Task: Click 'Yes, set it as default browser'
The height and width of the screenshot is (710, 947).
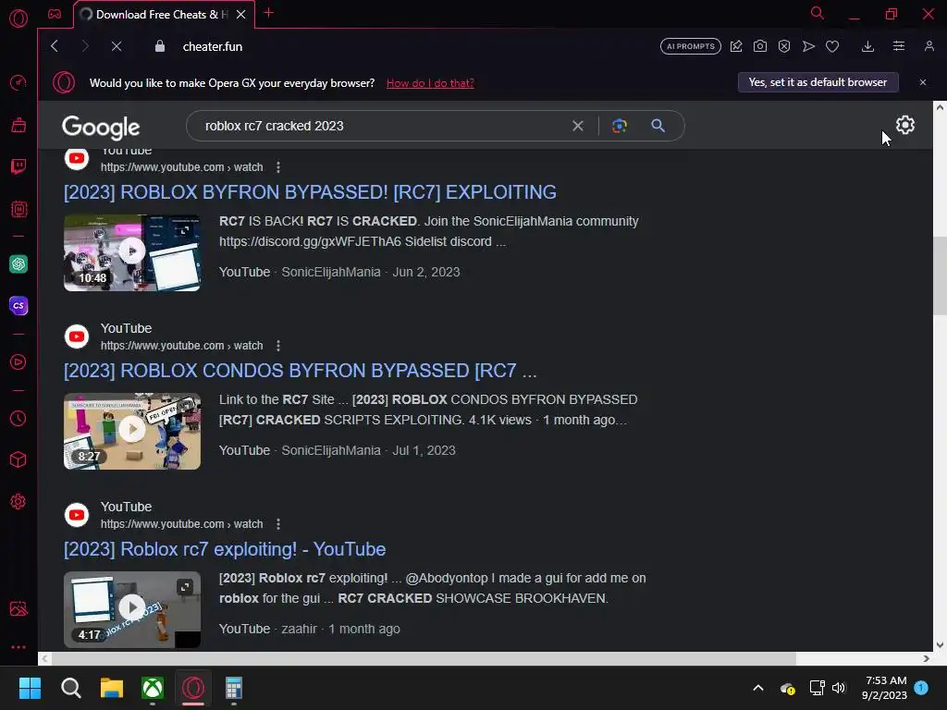Action: click(818, 82)
